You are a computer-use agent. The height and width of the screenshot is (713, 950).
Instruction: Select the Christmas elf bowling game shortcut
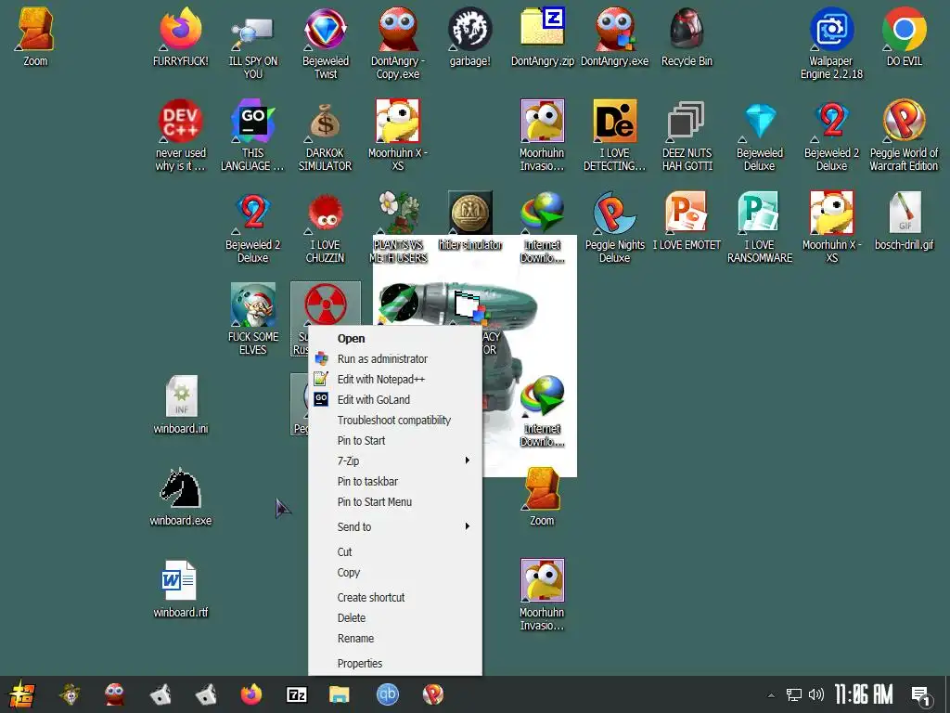tap(252, 319)
